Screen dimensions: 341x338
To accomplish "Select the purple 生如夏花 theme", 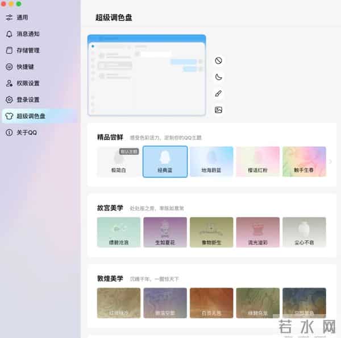I will pos(165,232).
